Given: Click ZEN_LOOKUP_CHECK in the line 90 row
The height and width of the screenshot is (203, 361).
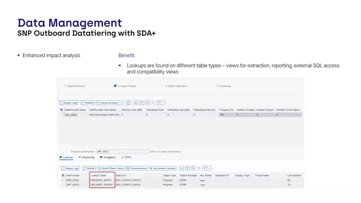Looking at the screenshot, I should pos(128,180).
